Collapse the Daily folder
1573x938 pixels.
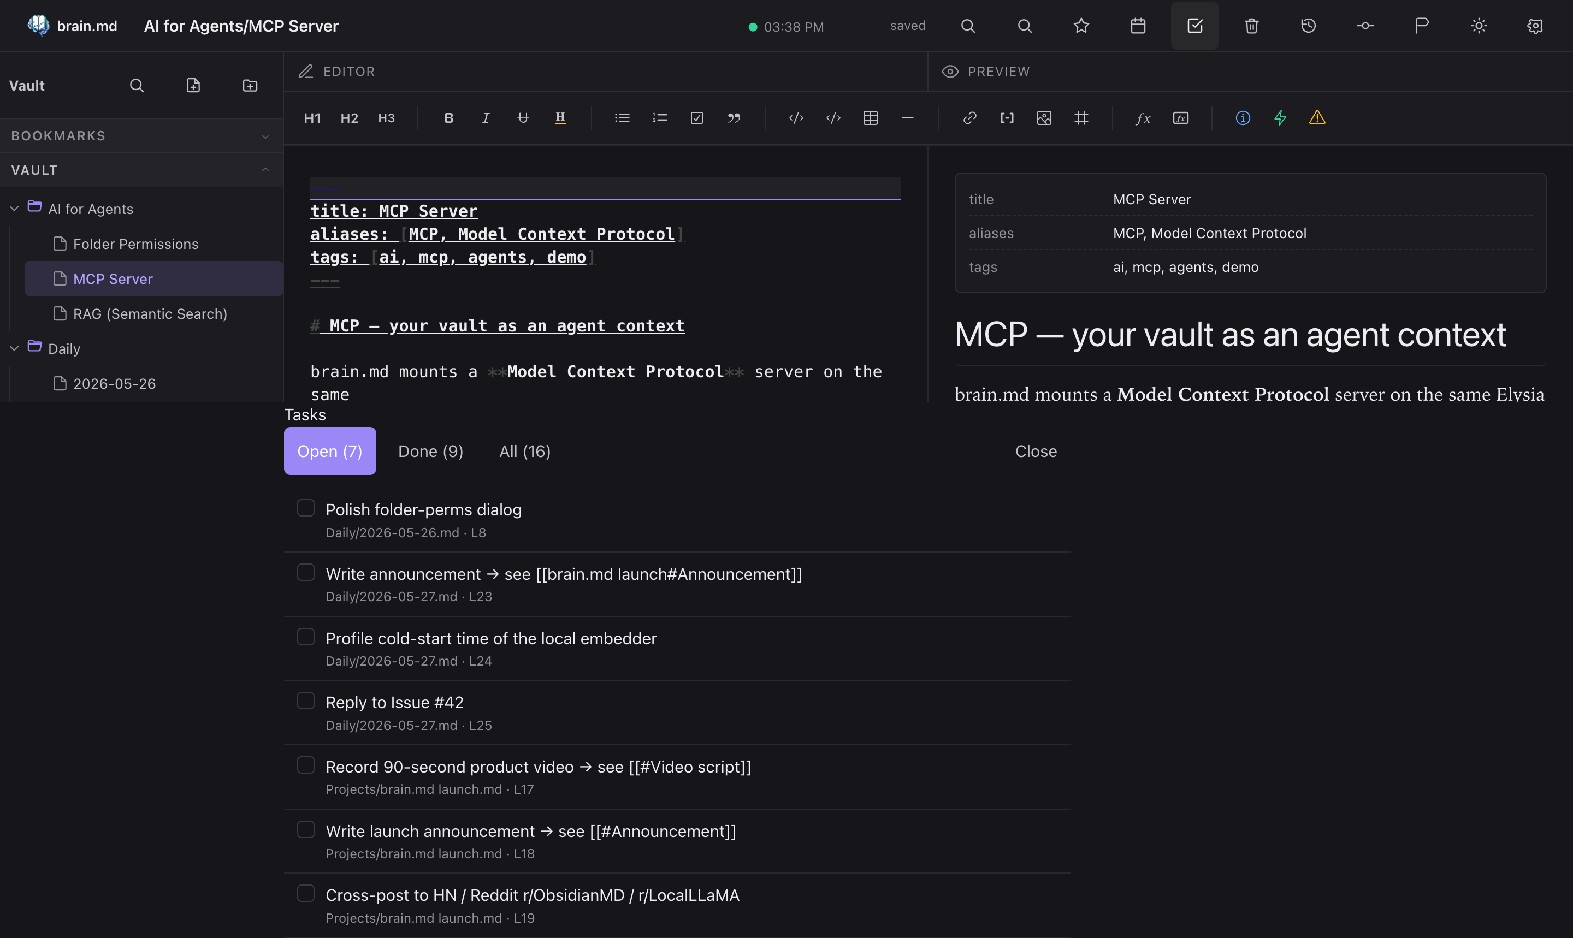point(15,348)
